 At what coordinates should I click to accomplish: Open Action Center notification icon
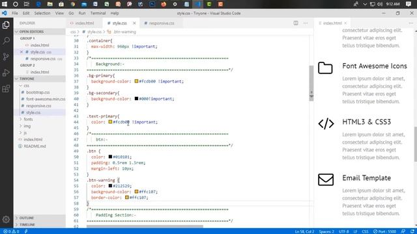409,4
